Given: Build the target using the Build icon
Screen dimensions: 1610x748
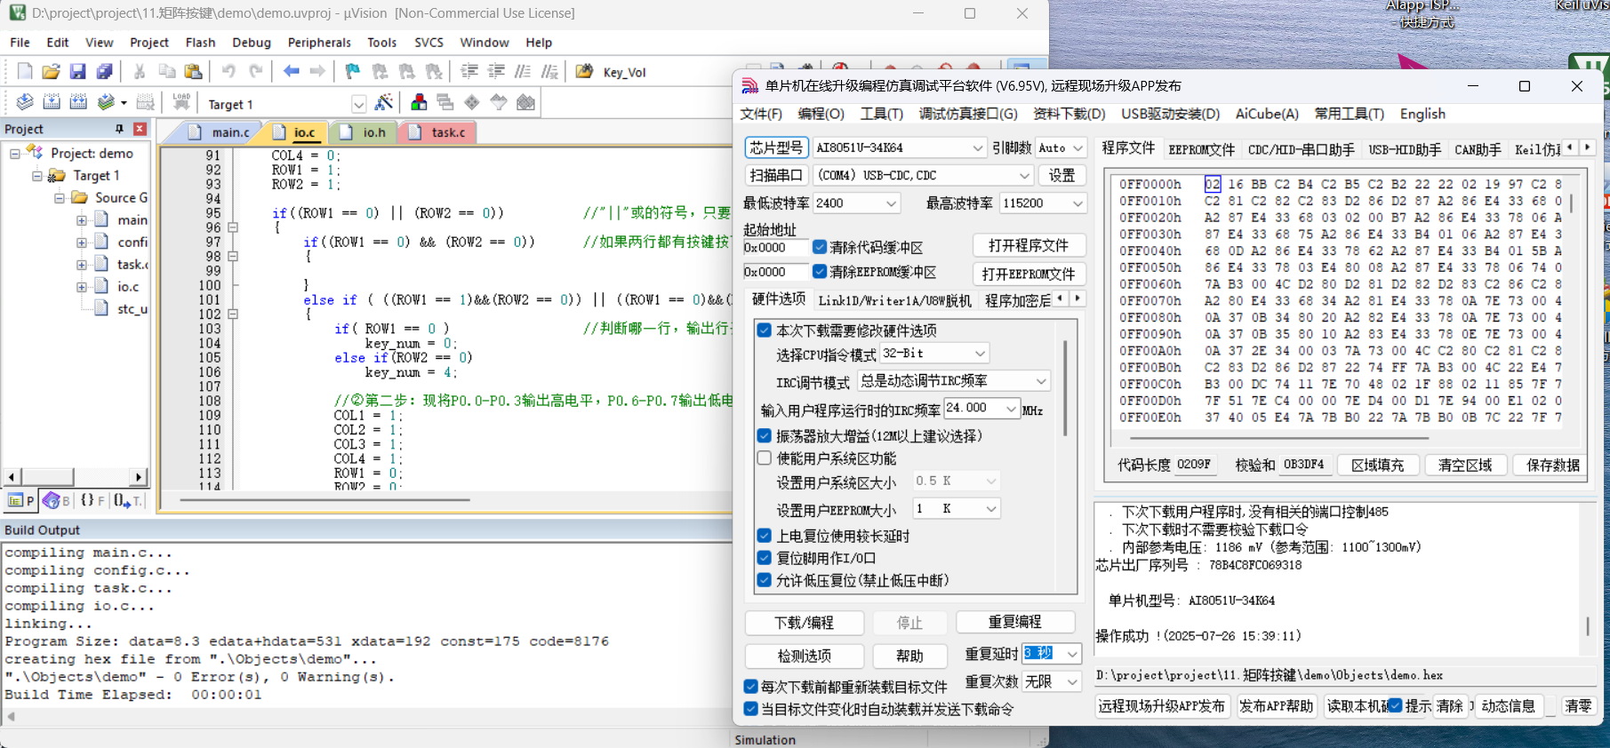Looking at the screenshot, I should (x=52, y=102).
